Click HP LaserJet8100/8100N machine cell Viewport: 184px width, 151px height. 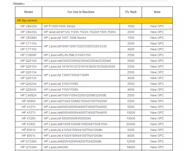pos(81,124)
